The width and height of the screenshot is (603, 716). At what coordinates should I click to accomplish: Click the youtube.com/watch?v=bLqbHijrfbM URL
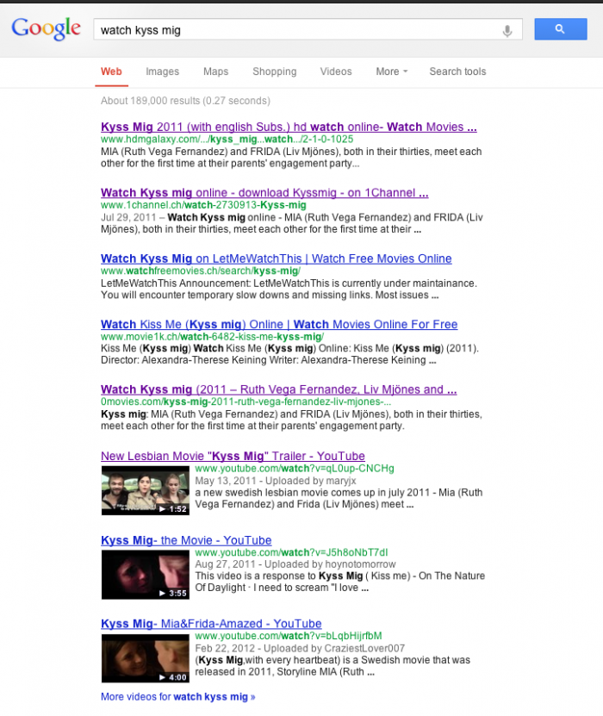click(289, 636)
